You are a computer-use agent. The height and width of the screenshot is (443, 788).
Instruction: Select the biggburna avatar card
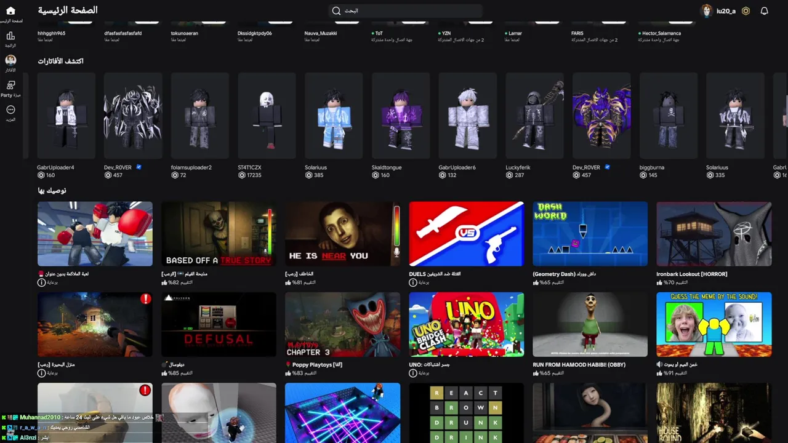pyautogui.click(x=669, y=116)
